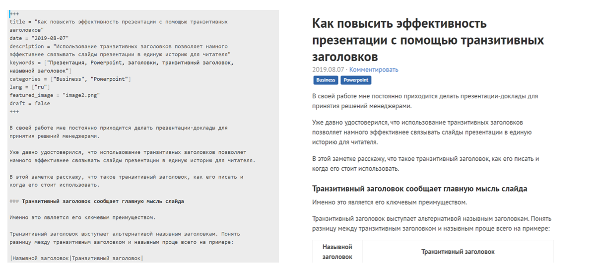Click the title line in the editor
The image size is (596, 271).
119,26
